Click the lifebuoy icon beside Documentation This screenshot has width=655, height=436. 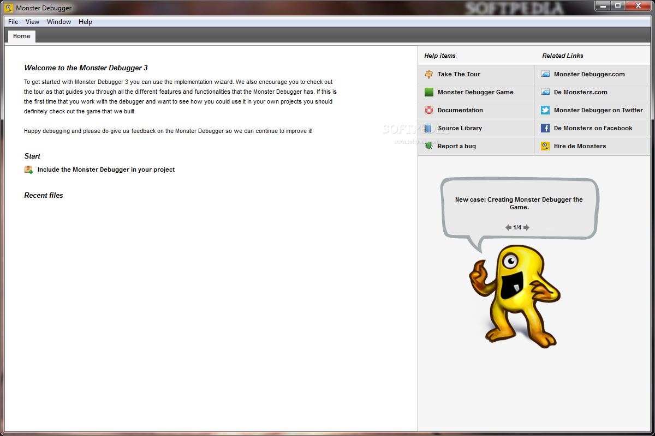[429, 110]
